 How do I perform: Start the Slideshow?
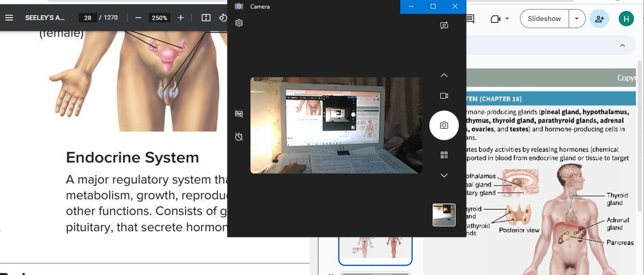coord(544,19)
